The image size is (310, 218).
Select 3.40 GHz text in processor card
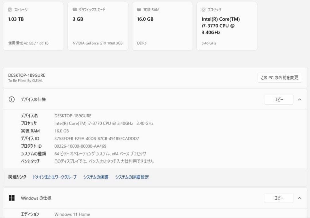point(209,43)
